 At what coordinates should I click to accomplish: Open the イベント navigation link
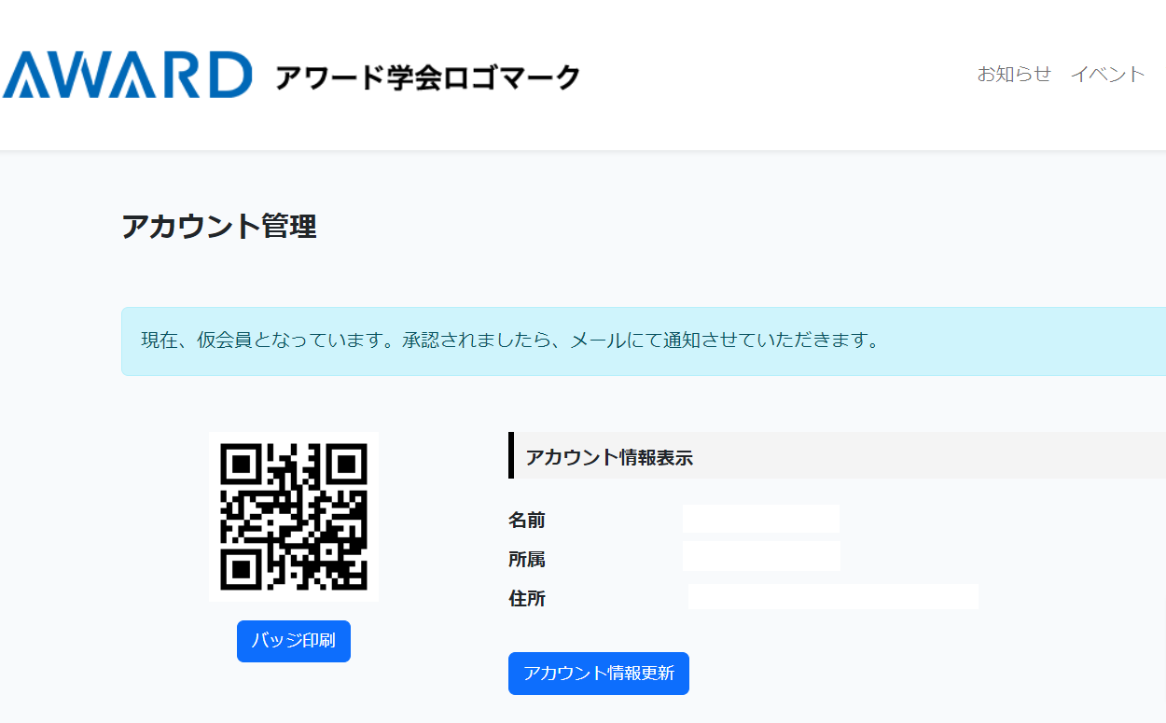pos(1107,74)
